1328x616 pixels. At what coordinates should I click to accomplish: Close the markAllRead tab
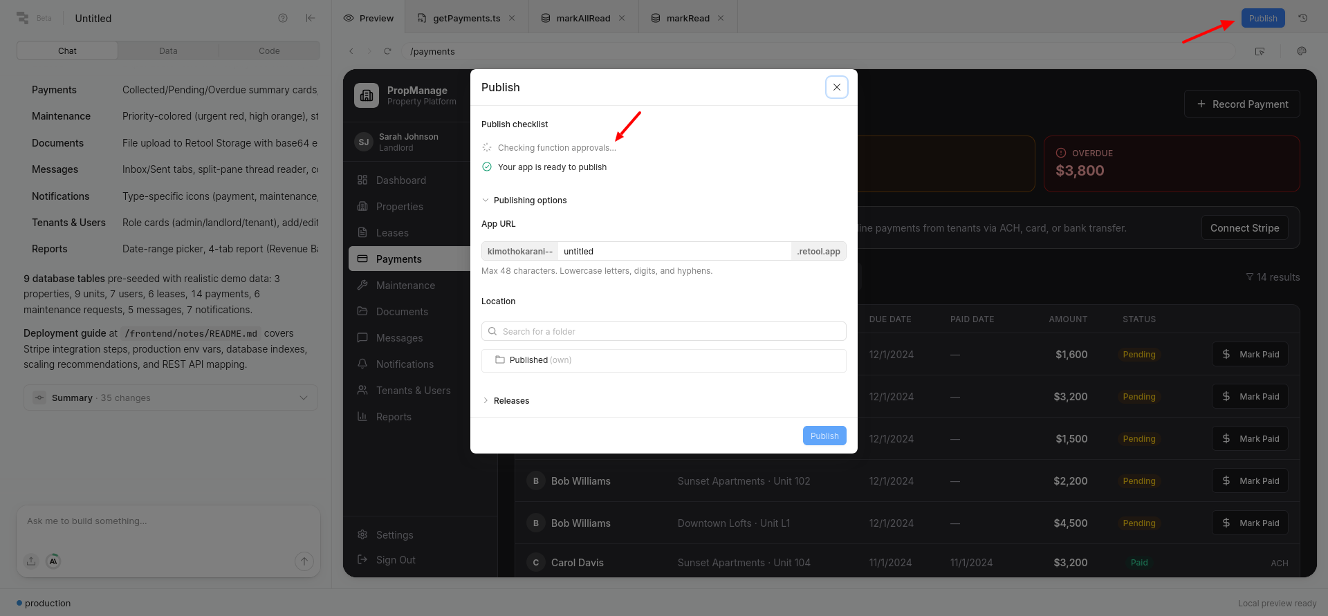622,18
